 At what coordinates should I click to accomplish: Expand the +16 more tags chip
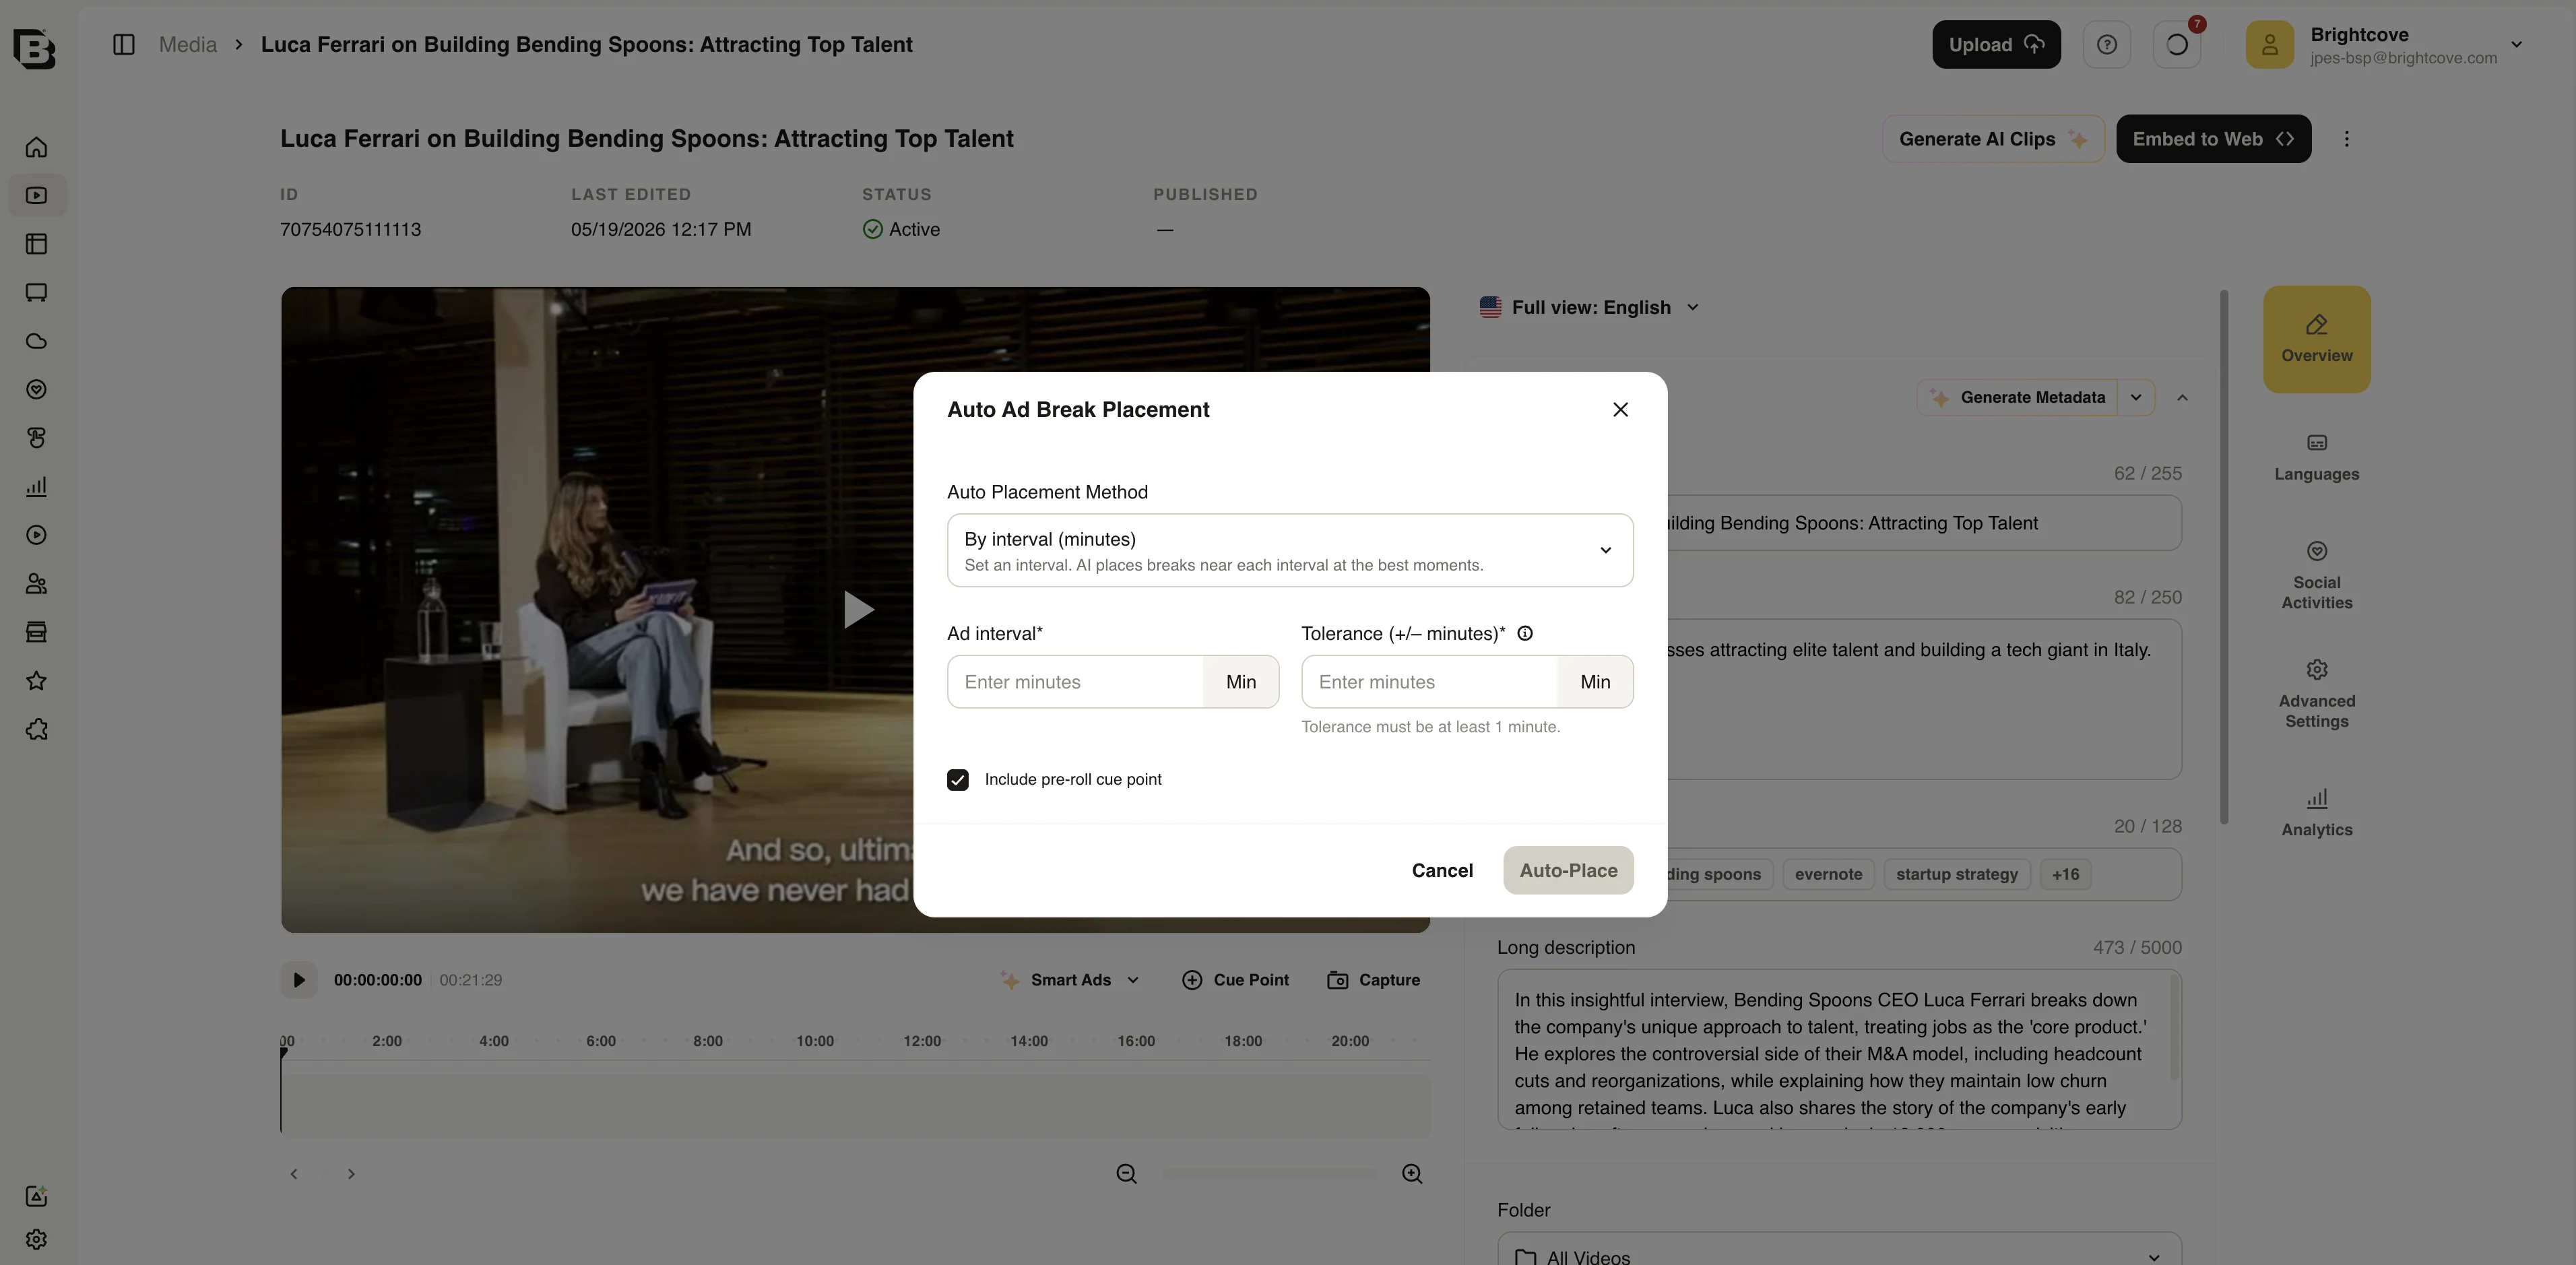coord(2065,875)
